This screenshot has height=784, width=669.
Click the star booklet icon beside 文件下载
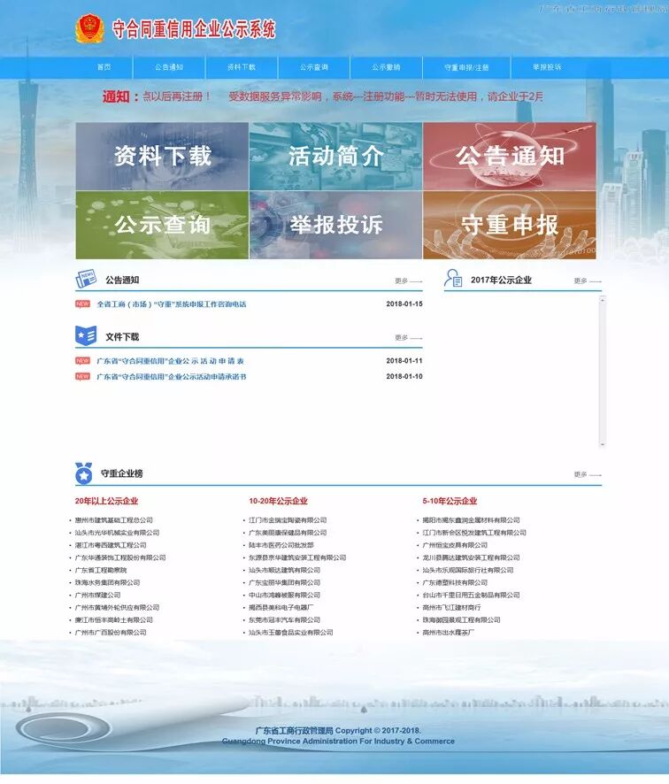[x=86, y=335]
